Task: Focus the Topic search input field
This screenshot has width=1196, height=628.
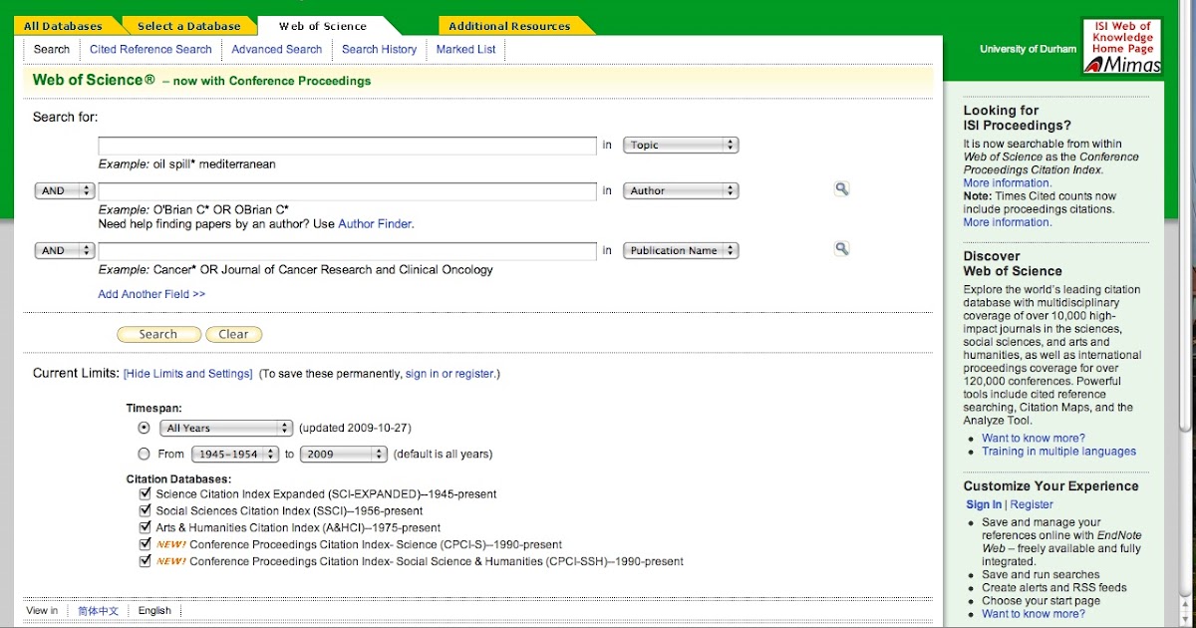Action: click(347, 146)
